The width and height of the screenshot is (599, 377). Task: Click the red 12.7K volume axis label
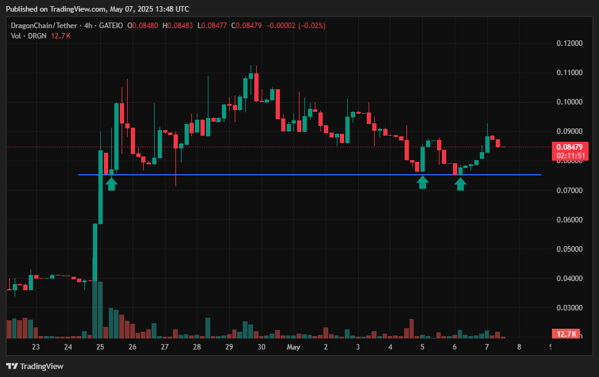566,334
